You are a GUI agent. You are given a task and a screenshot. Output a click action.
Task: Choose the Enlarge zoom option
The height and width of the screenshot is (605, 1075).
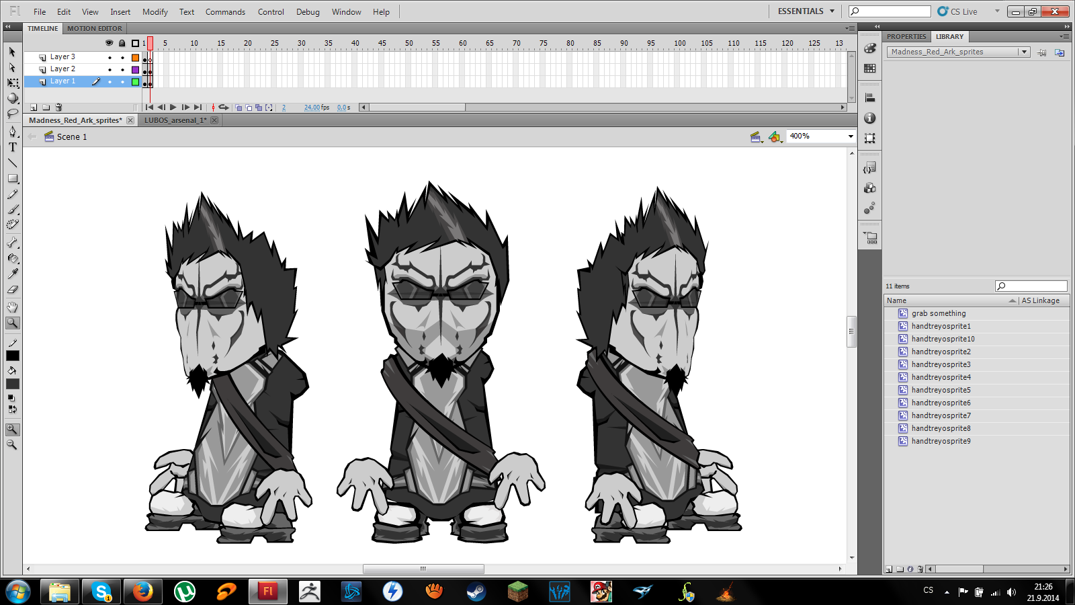pyautogui.click(x=12, y=429)
